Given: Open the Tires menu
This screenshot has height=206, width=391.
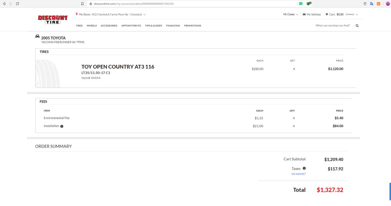Looking at the screenshot, I should coord(79,26).
